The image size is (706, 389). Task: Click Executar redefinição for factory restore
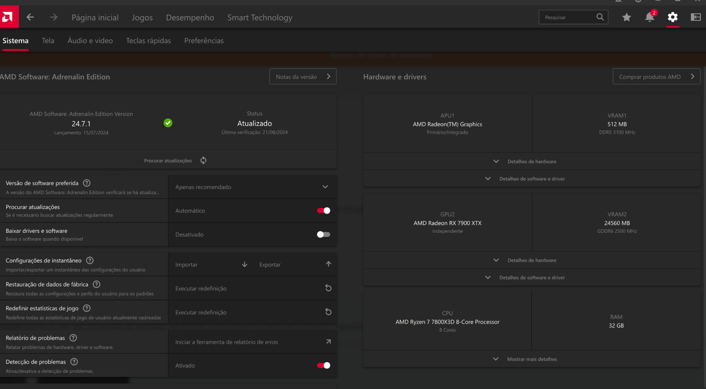[x=253, y=288]
